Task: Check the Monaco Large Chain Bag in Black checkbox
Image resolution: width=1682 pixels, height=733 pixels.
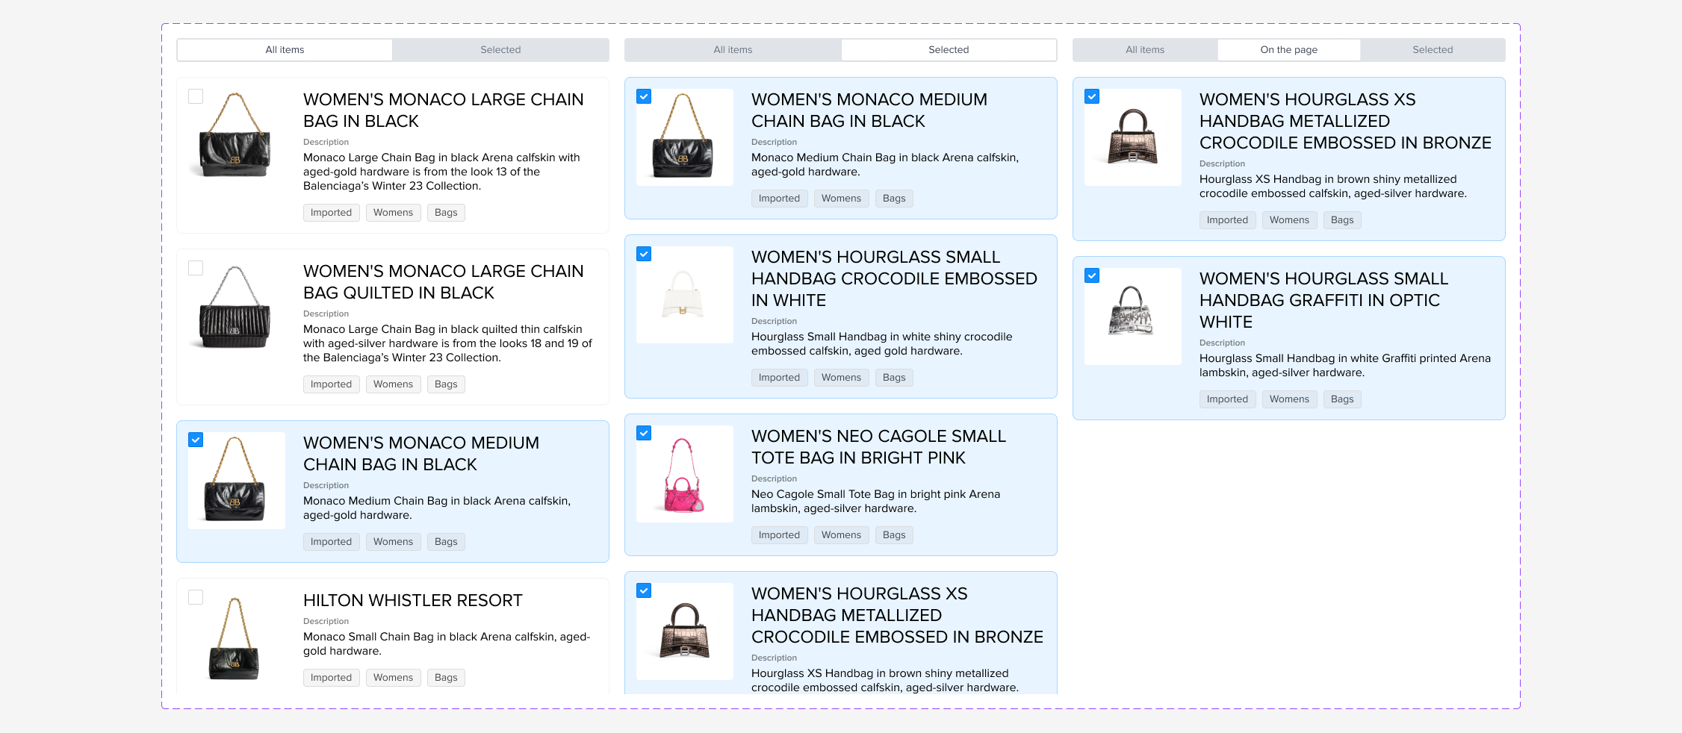Action: (196, 96)
